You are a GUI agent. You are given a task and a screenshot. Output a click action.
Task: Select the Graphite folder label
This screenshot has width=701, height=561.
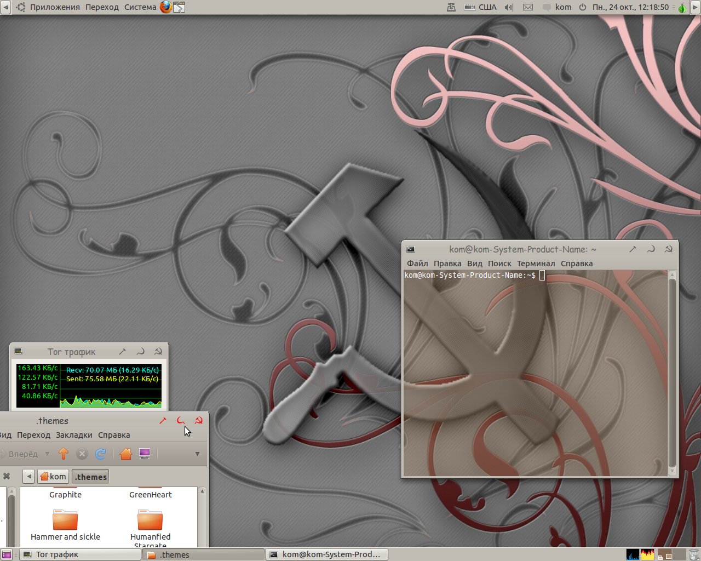(x=65, y=495)
